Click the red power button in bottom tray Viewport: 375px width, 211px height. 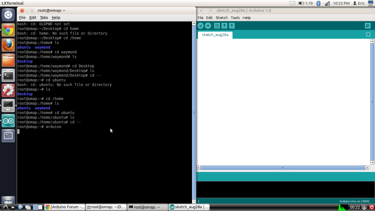(x=372, y=207)
